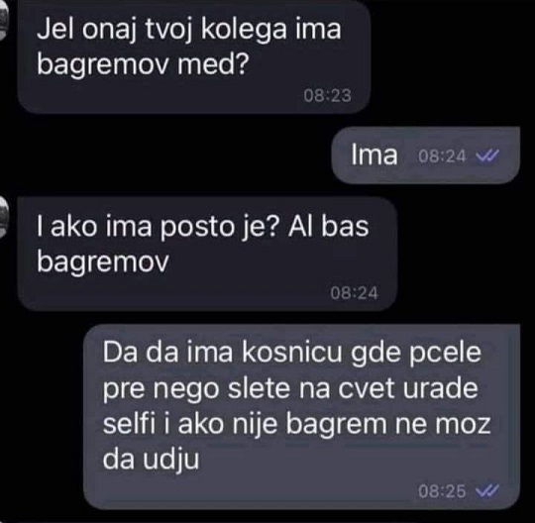Click the line Da da ima kosnicu gde pcele
The height and width of the screenshot is (523, 535).
click(291, 353)
